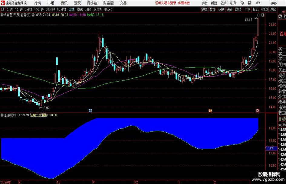Viewport: 286px width, 184px height.
Task: Click the 华锡有色(日线 前复权) chart title
Action: click(x=15, y=15)
